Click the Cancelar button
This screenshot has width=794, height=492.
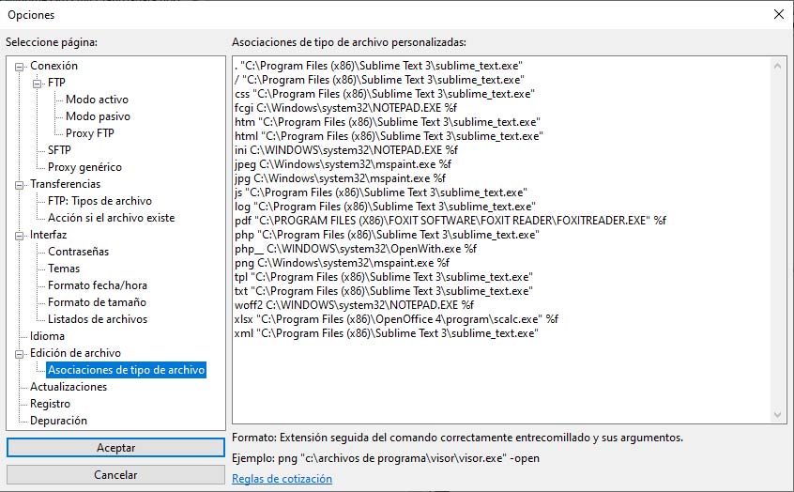pyautogui.click(x=115, y=475)
